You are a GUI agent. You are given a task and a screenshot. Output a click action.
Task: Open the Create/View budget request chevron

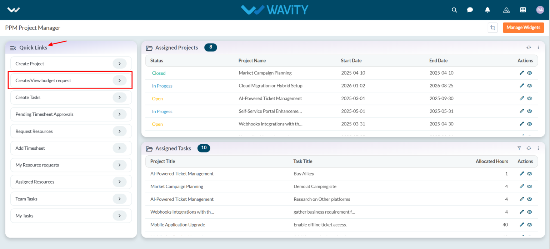coord(120,80)
